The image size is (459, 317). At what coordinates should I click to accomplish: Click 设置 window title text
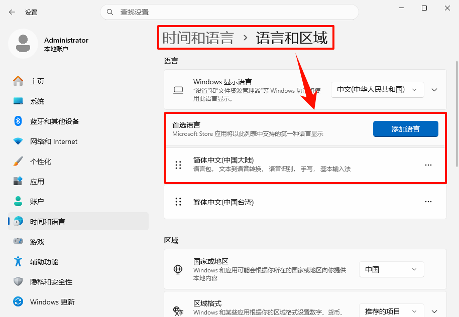pos(31,12)
